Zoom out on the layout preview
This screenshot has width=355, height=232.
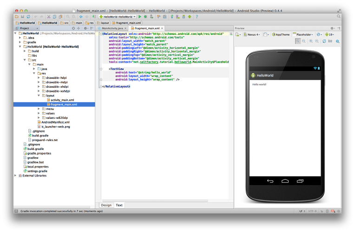(317, 41)
